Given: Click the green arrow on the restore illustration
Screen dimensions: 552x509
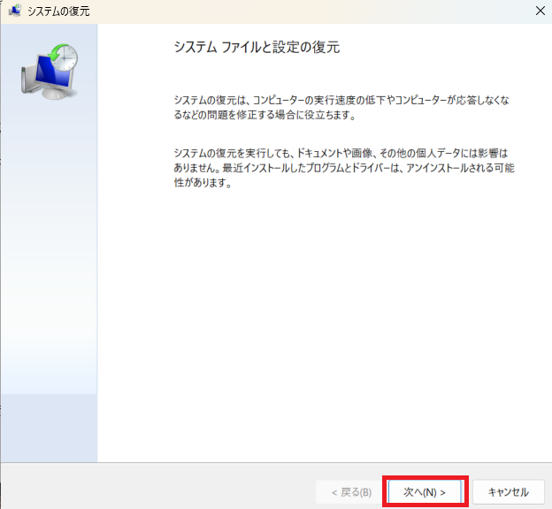Looking at the screenshot, I should click(55, 53).
